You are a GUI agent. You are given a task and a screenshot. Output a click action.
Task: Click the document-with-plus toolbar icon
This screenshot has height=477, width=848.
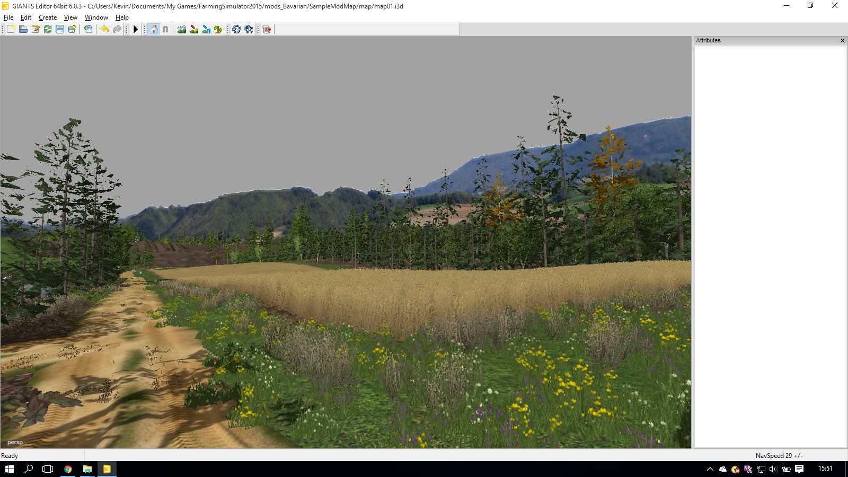tap(89, 29)
